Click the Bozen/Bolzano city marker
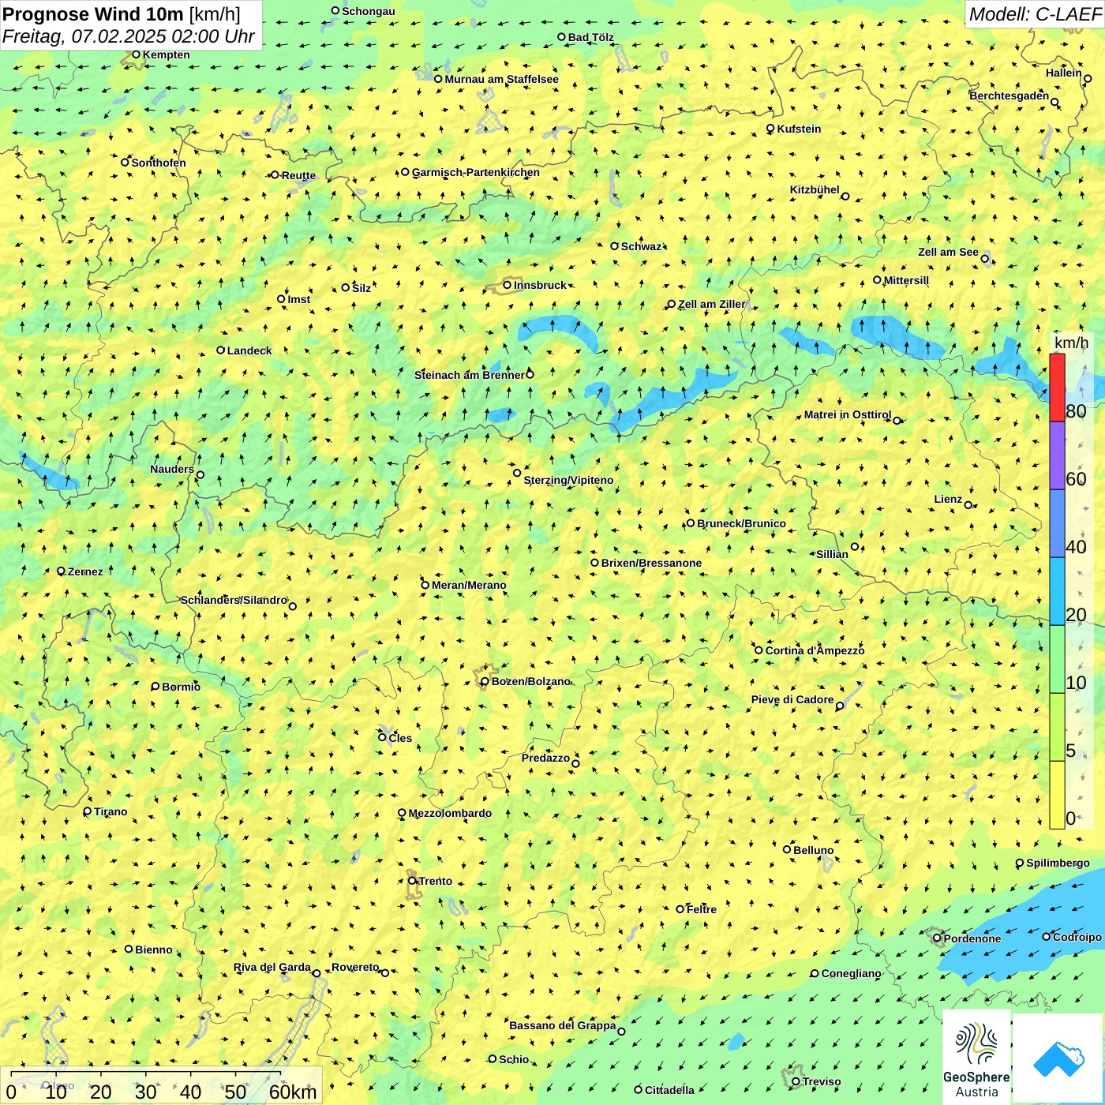1105x1105 pixels. coord(485,681)
